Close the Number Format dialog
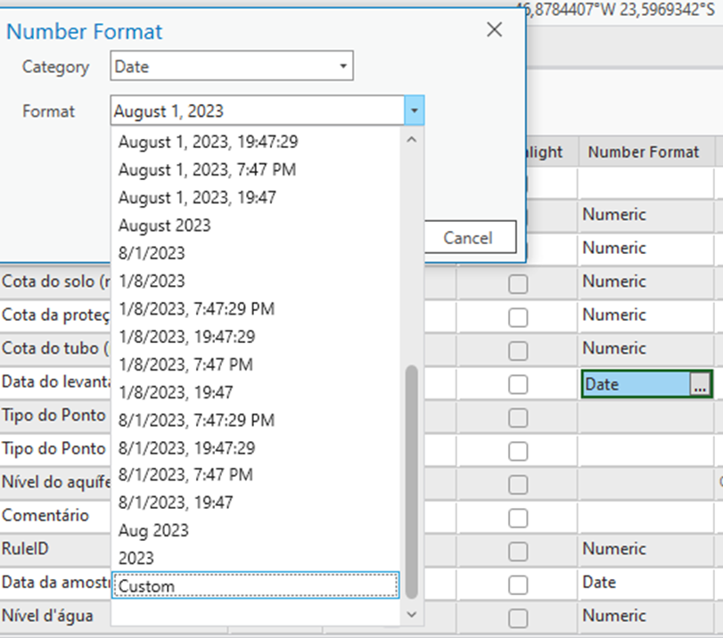723x638 pixels. click(495, 30)
